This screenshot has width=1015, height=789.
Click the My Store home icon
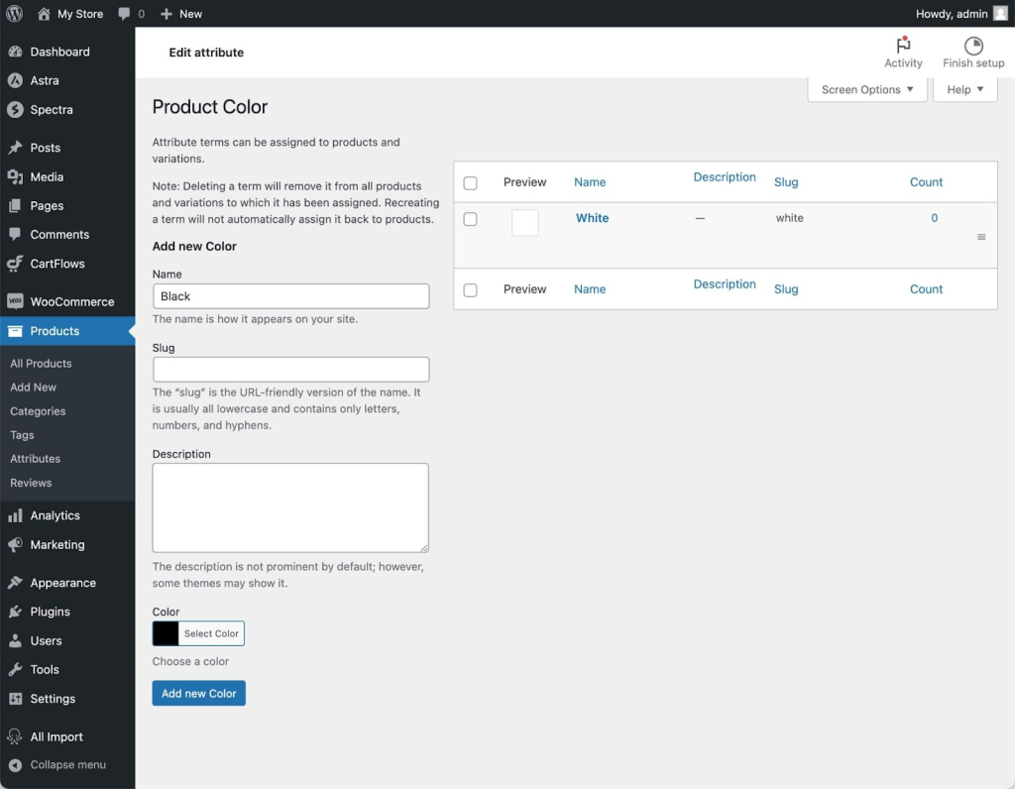click(44, 14)
